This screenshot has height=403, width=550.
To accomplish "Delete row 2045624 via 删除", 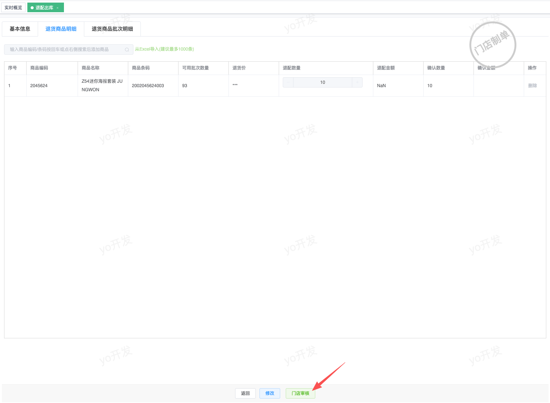I will point(533,86).
